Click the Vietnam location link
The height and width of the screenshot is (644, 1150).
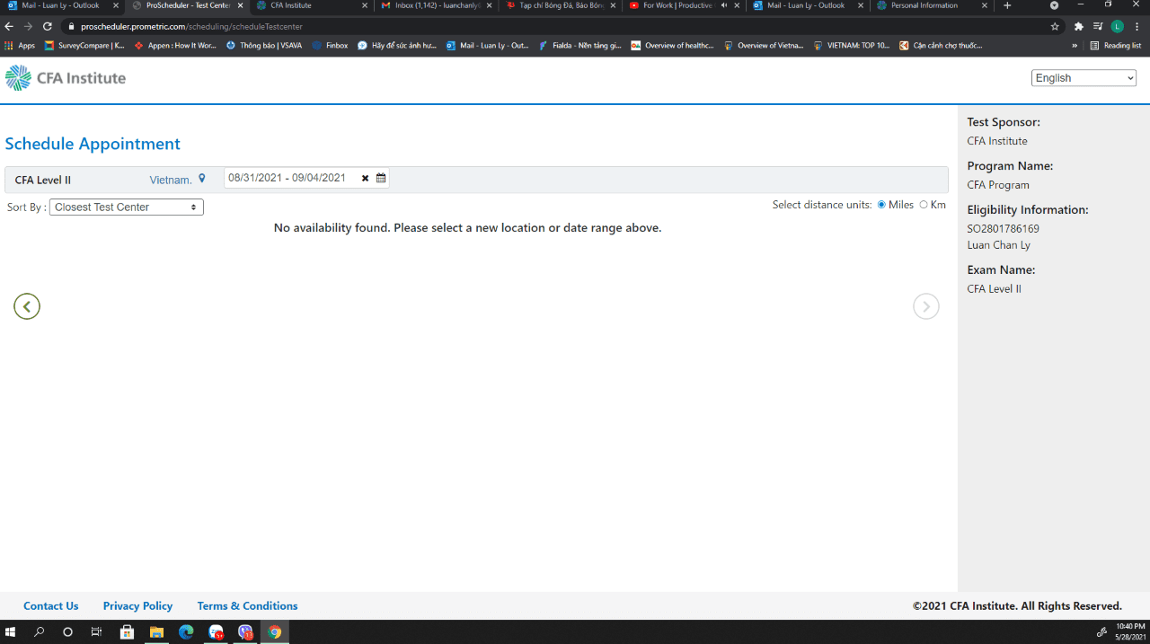[x=171, y=180]
